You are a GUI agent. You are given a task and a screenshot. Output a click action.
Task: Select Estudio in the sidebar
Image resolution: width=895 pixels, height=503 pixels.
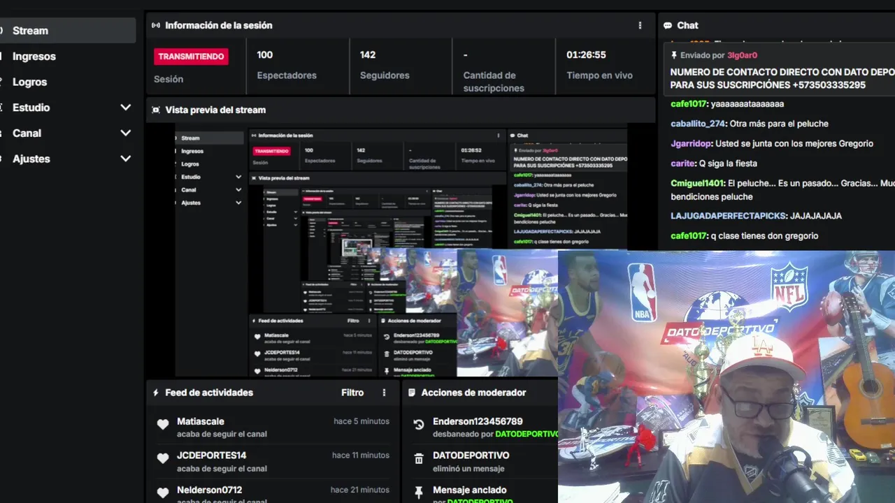click(31, 108)
